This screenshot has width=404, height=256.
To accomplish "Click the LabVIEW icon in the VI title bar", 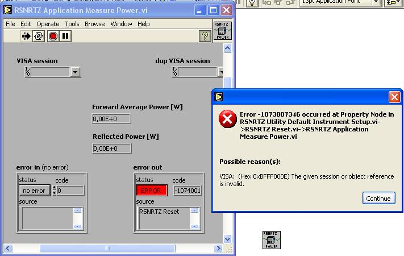I will pyautogui.click(x=8, y=10).
